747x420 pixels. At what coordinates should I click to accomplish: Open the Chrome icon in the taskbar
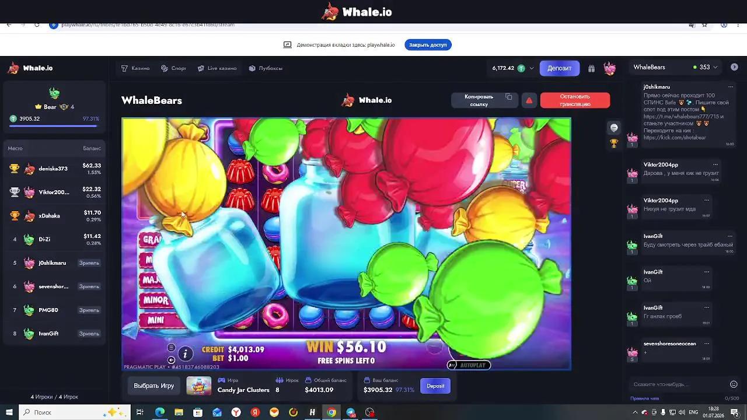point(331,412)
